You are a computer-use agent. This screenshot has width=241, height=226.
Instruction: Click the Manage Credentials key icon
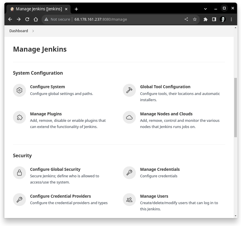(x=129, y=173)
